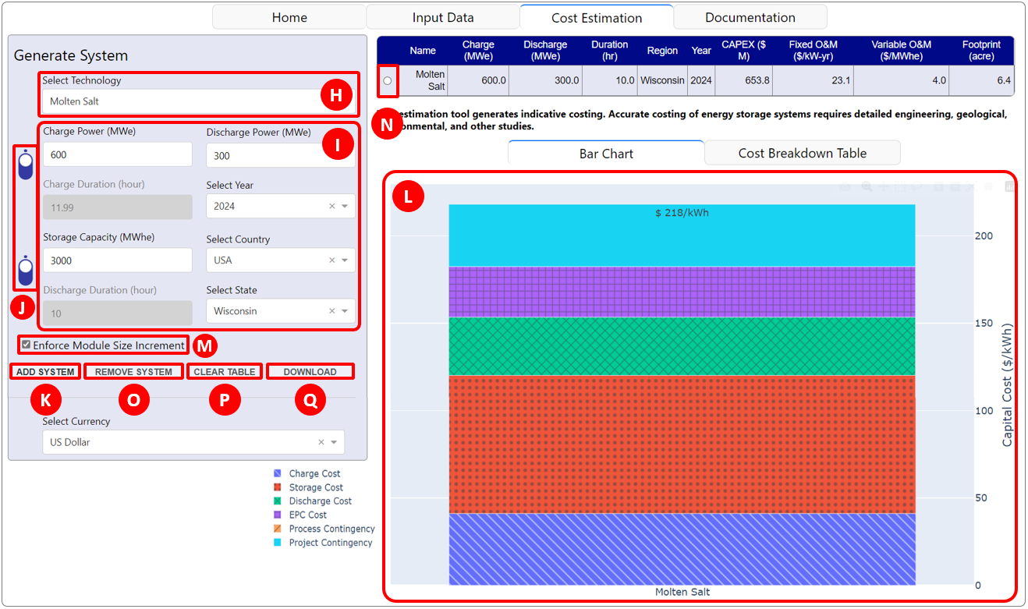Focus the Storage Capacity (MWhe) input field
The image size is (1028, 609).
(x=118, y=260)
